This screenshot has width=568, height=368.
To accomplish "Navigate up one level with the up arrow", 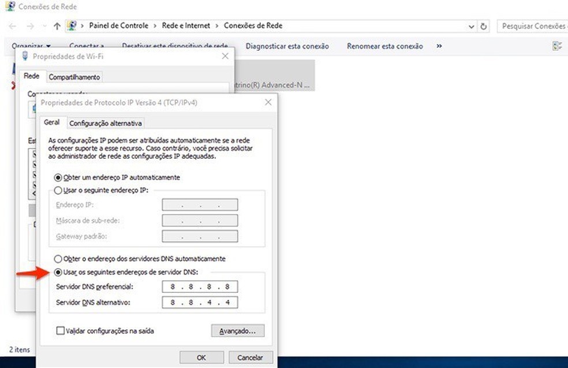I will 56,25.
